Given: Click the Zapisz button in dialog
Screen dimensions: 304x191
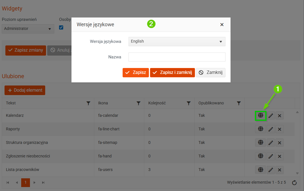Looking at the screenshot, I should tap(136, 73).
